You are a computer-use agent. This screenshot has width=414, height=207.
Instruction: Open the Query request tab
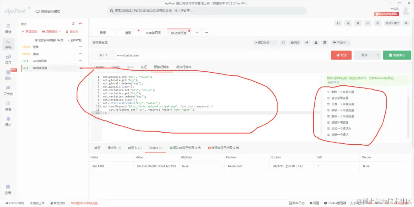[116, 67]
